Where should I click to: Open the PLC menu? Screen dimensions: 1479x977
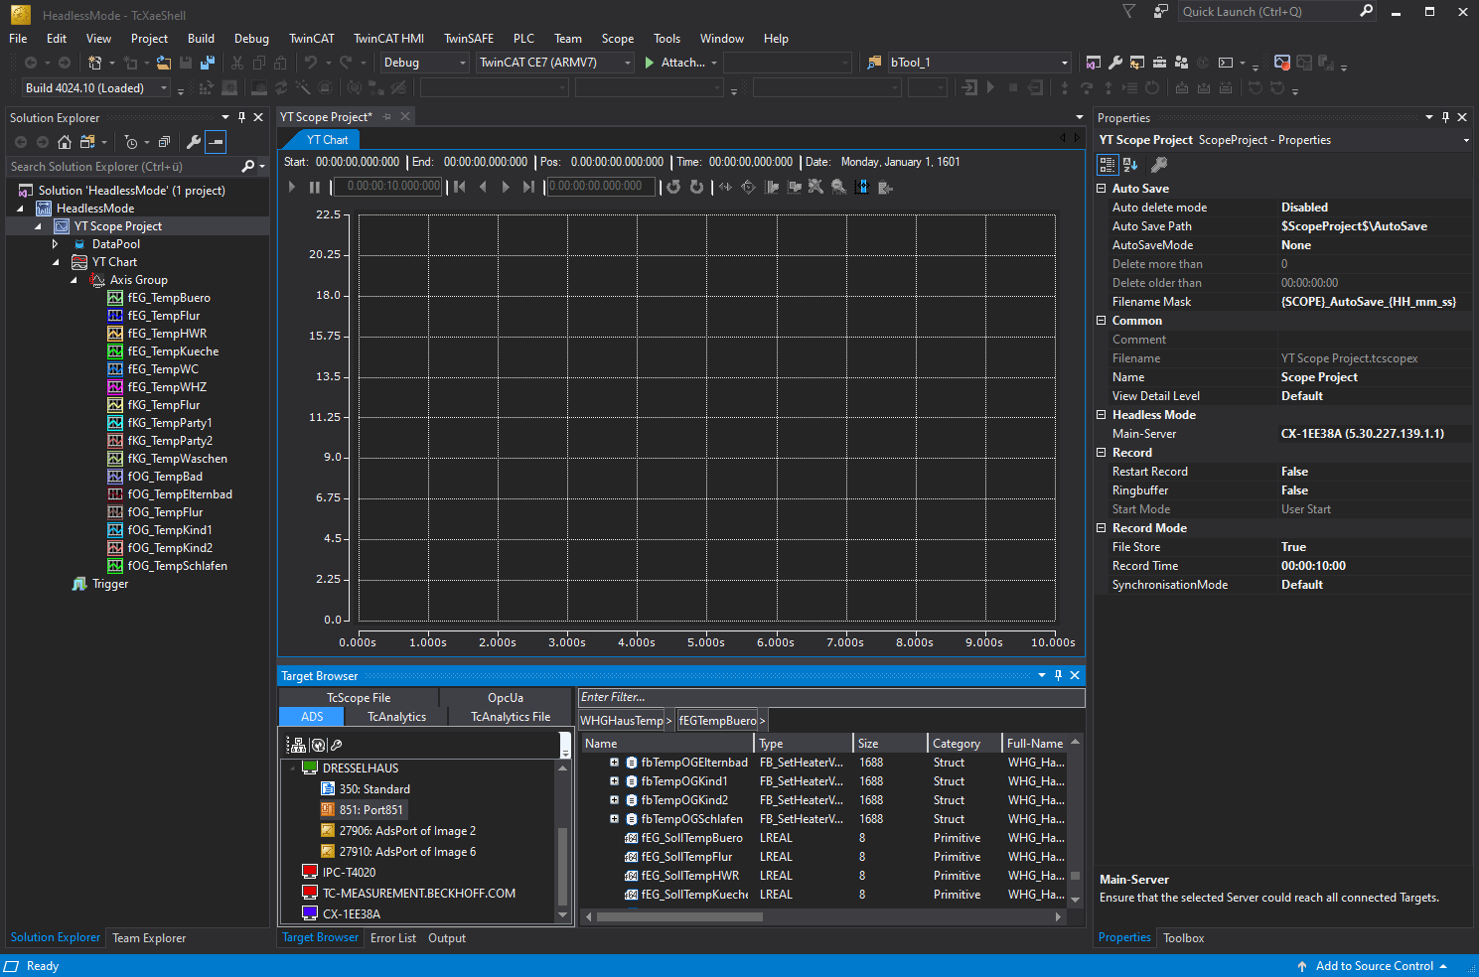click(523, 39)
